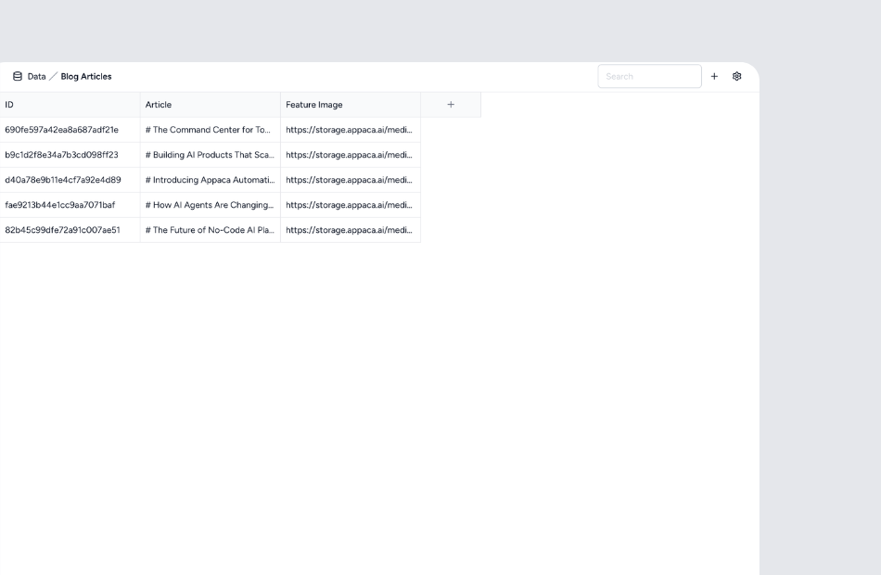Click the storage.appaca.ai link in the last row
Image resolution: width=881 pixels, height=575 pixels.
pos(350,230)
